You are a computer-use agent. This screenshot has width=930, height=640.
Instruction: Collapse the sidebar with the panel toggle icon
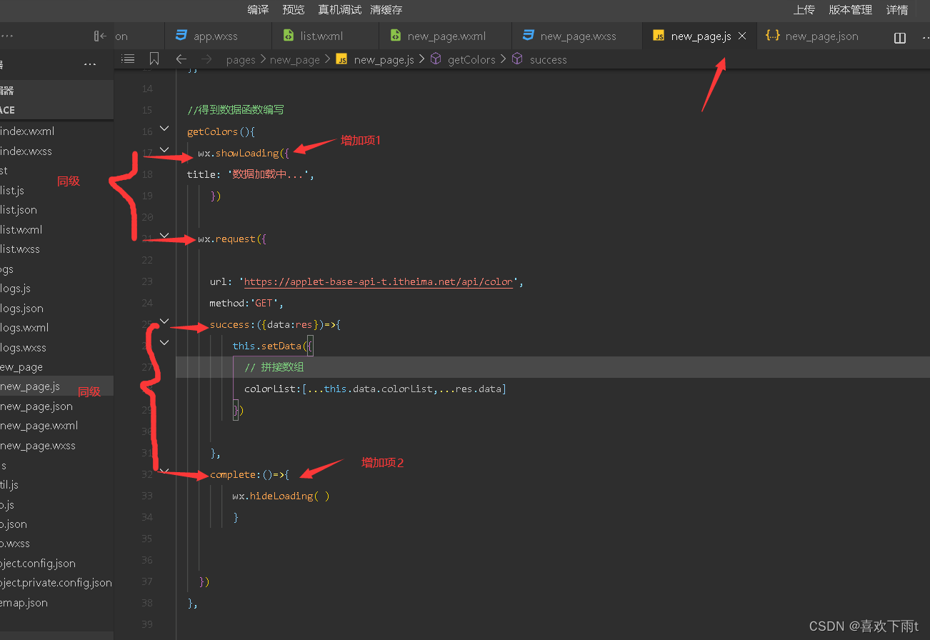100,36
